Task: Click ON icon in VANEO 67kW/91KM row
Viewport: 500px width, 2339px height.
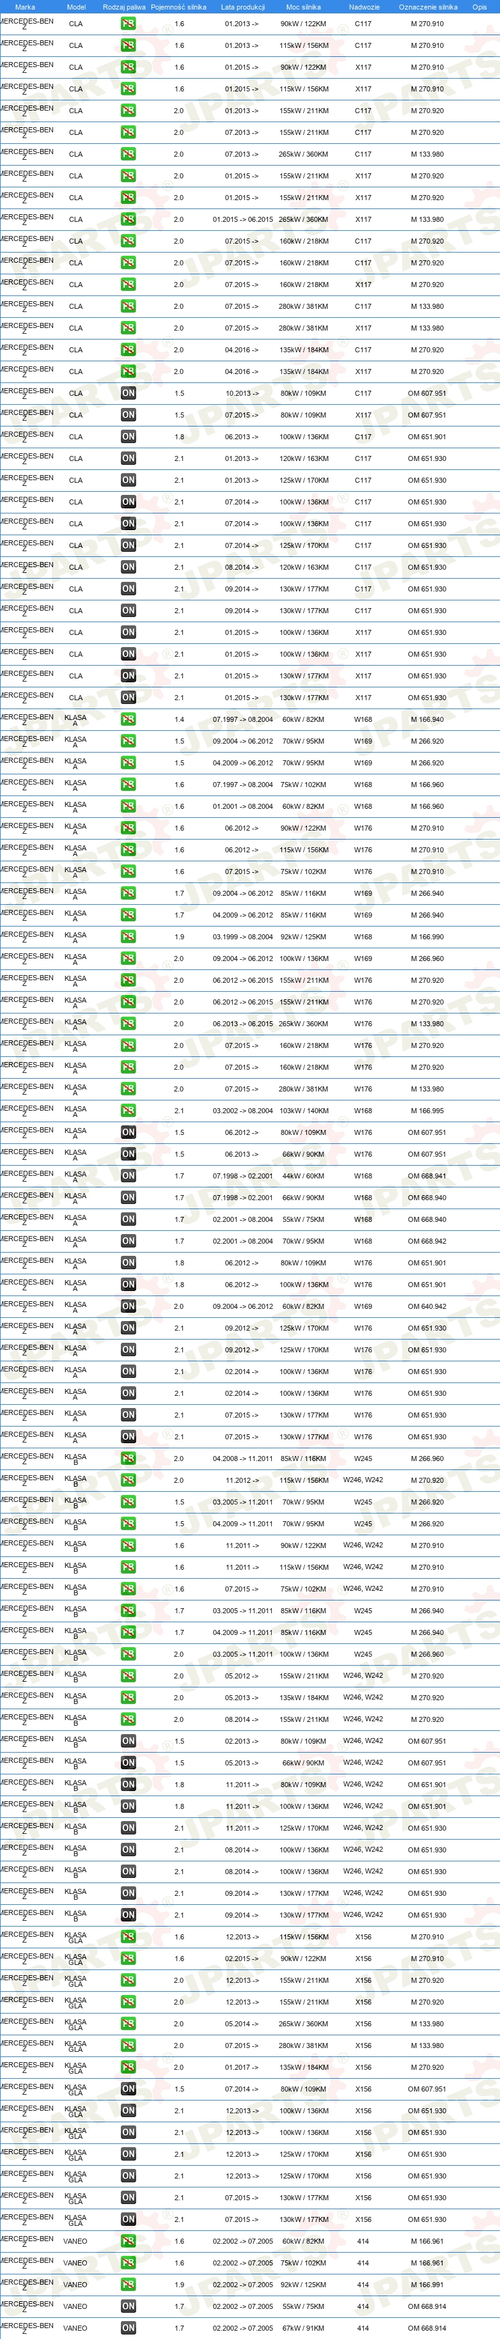Action: click(128, 2328)
